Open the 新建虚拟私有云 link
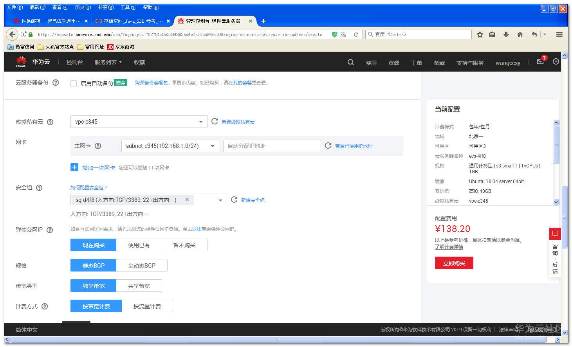 coord(238,122)
